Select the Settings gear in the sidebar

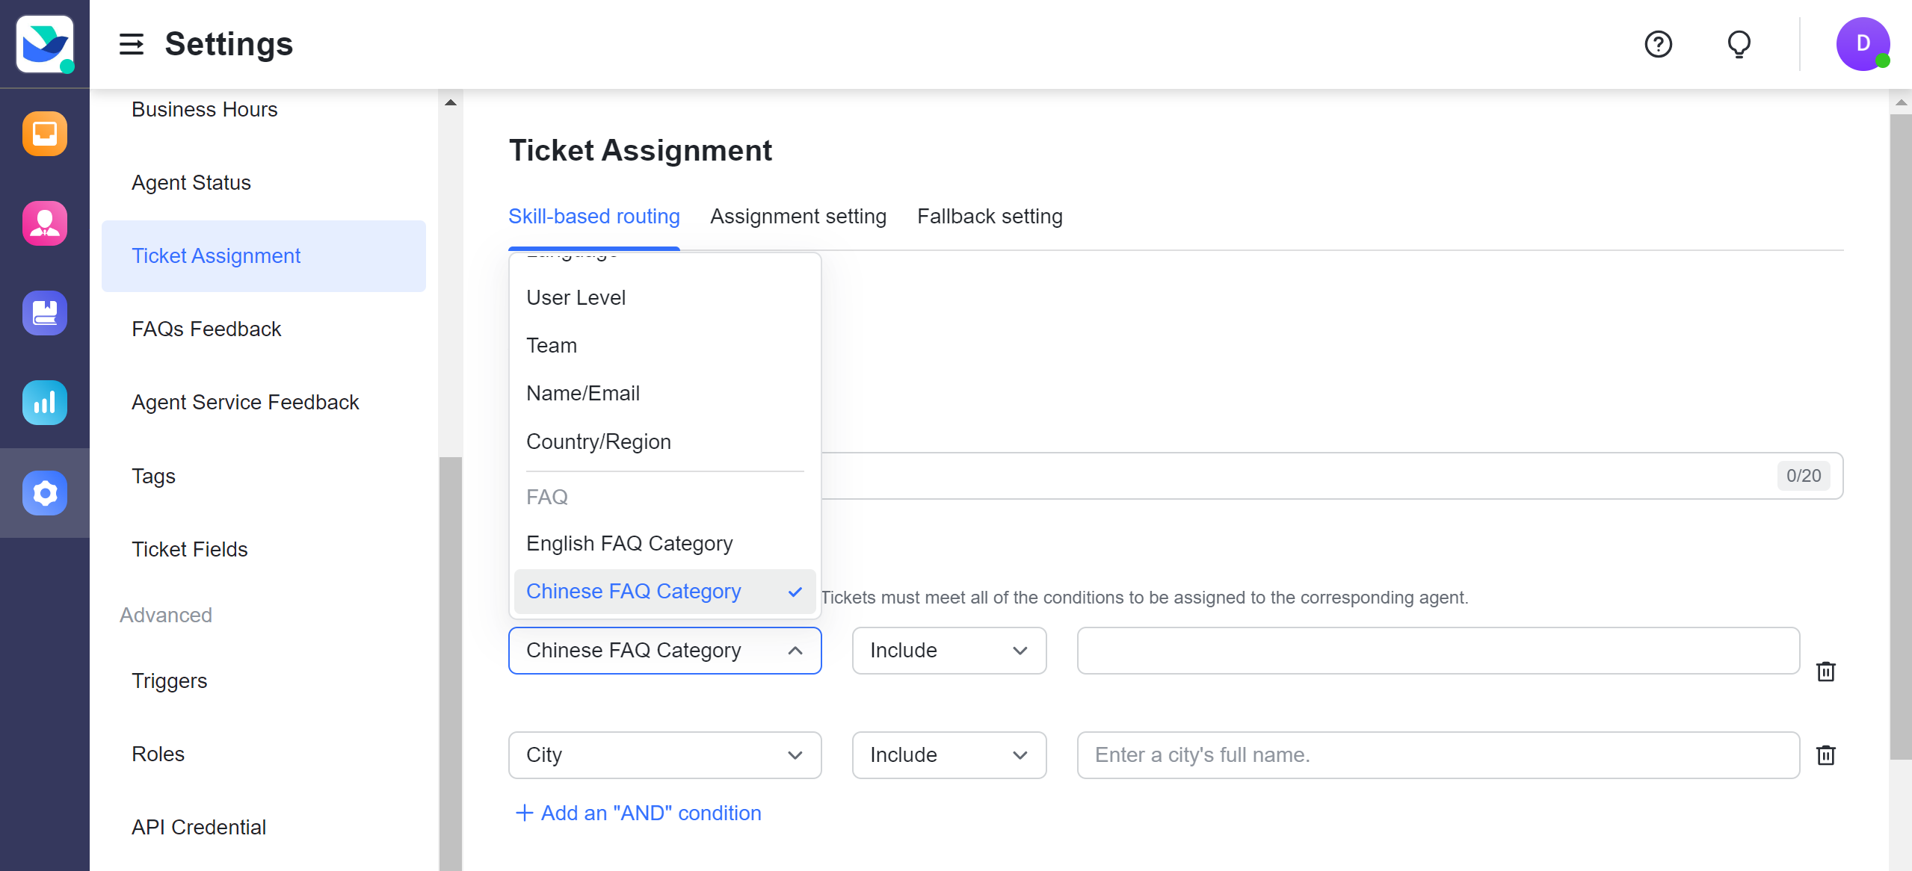click(44, 493)
